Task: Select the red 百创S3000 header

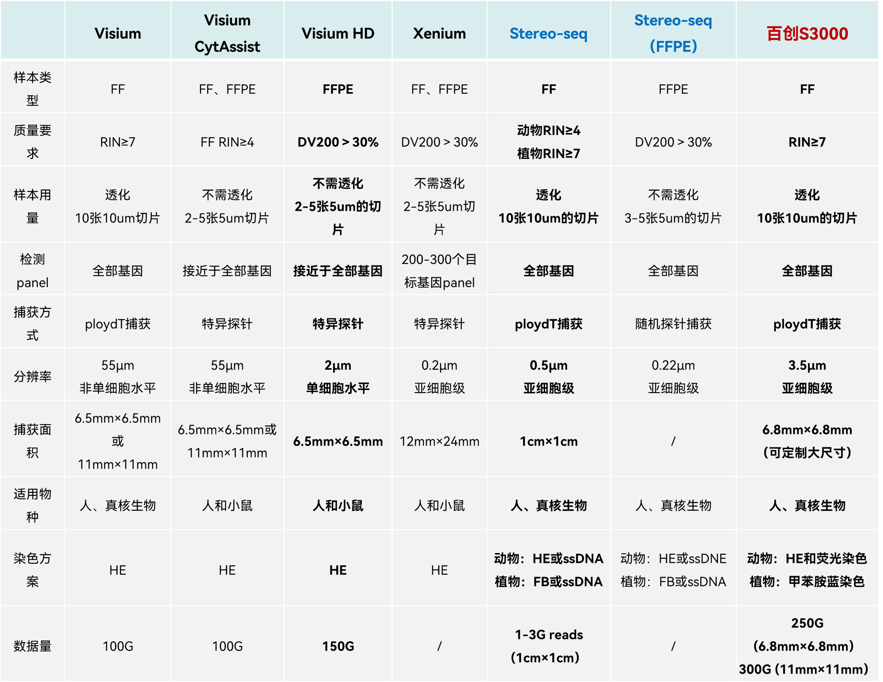Action: point(807,33)
